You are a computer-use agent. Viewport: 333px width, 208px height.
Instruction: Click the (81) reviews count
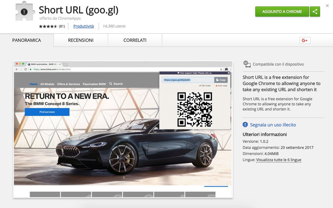tap(62, 26)
